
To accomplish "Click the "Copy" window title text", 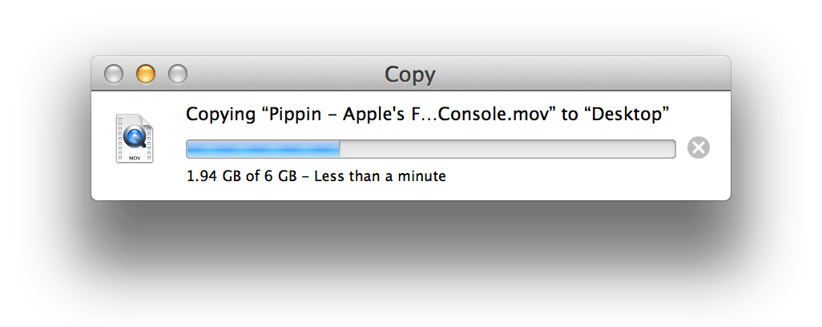I will pyautogui.click(x=409, y=75).
